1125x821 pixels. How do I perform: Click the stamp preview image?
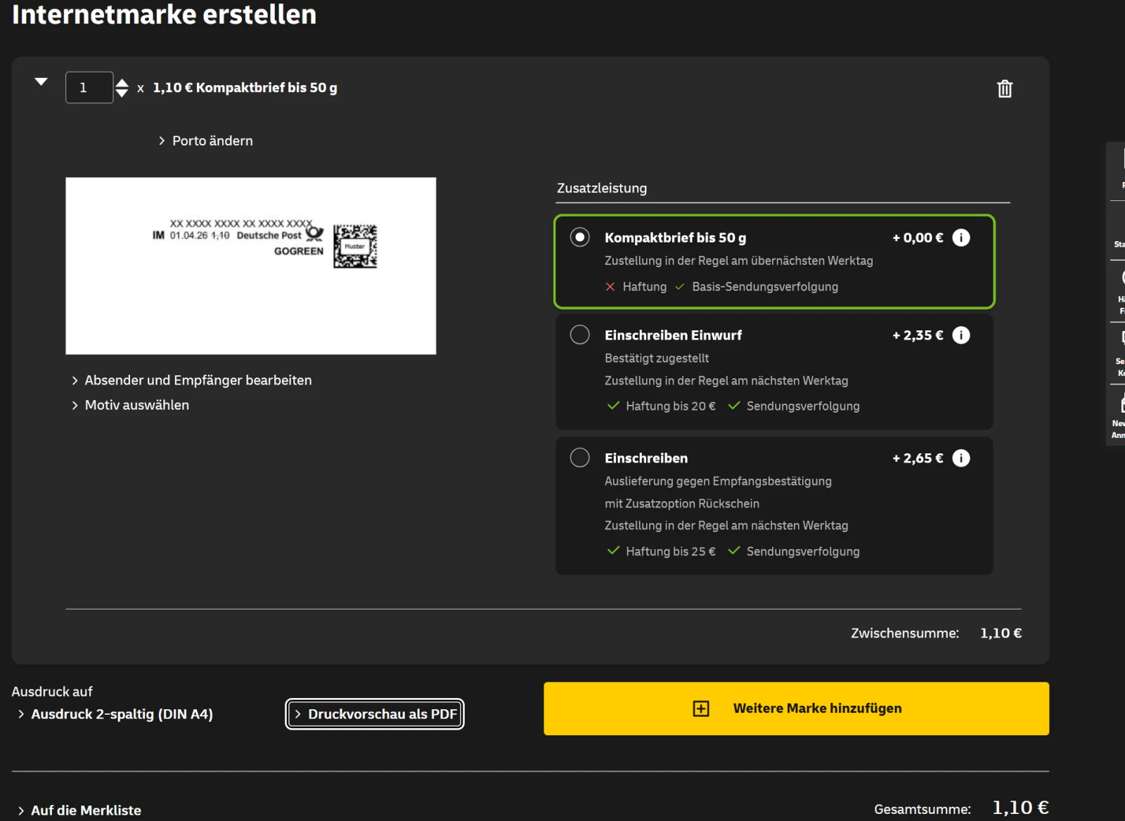251,266
